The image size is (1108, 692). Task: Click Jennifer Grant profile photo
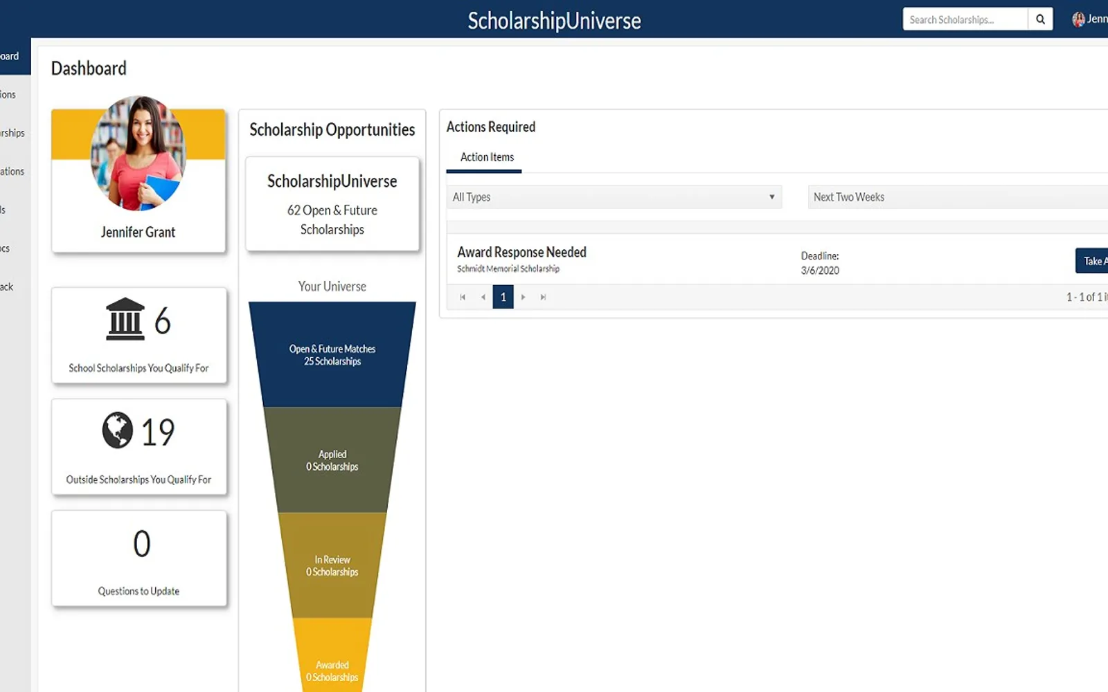click(138, 153)
